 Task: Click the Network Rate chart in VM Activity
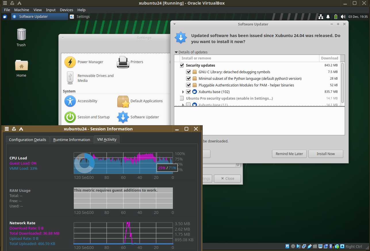point(123,233)
